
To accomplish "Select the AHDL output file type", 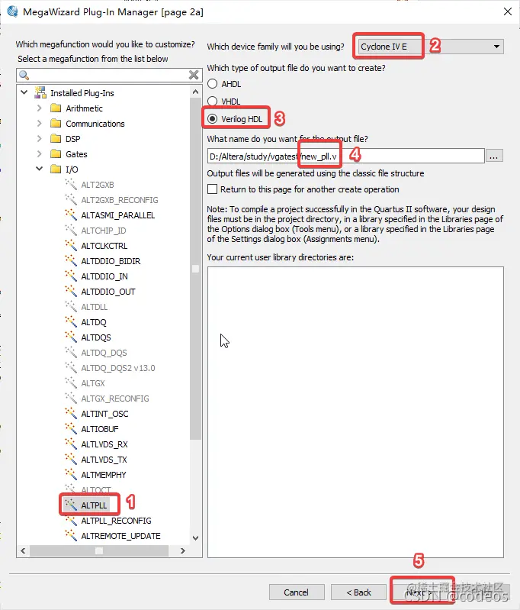I will (212, 84).
